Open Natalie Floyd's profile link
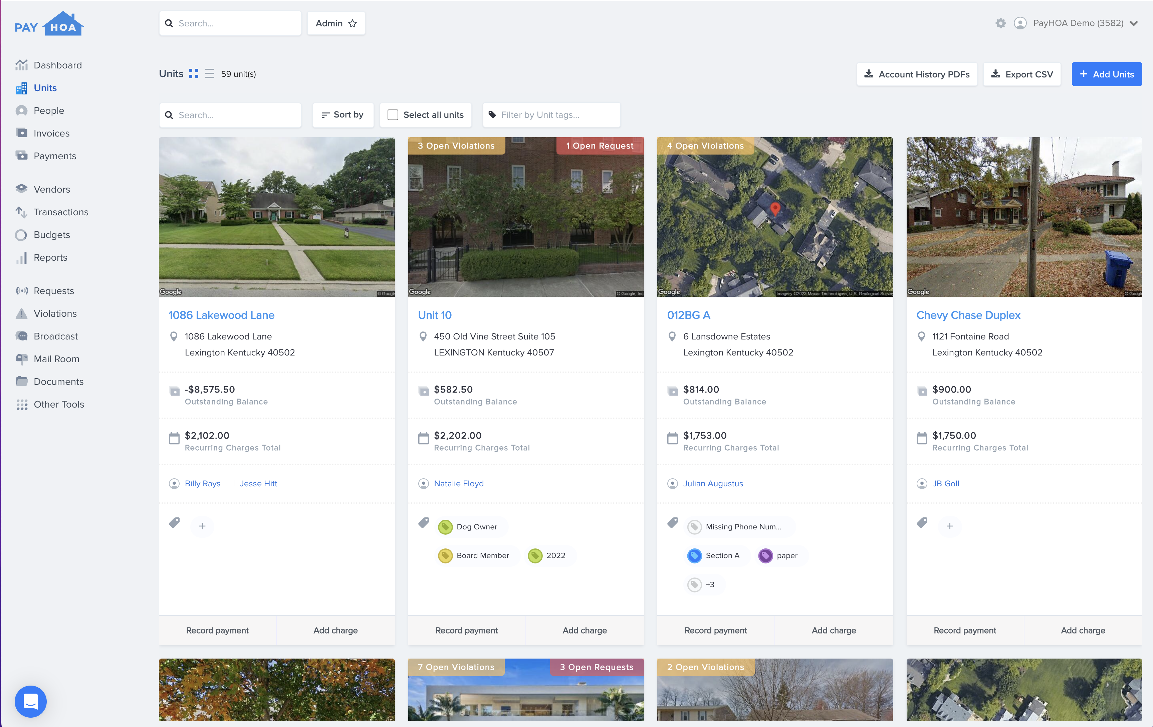The image size is (1153, 727). 458,483
